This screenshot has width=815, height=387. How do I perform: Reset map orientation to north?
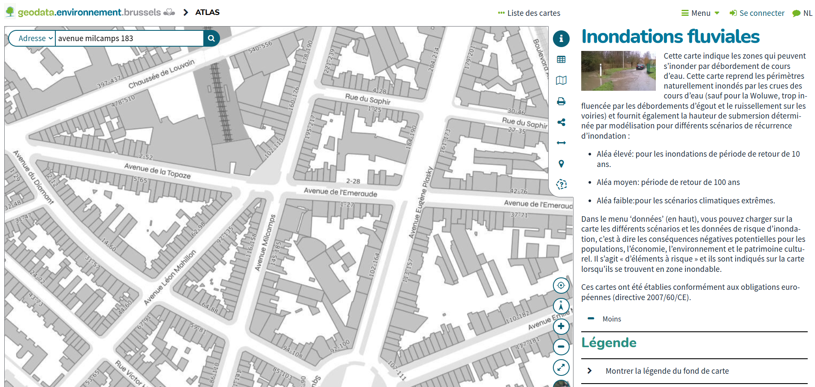(x=561, y=306)
